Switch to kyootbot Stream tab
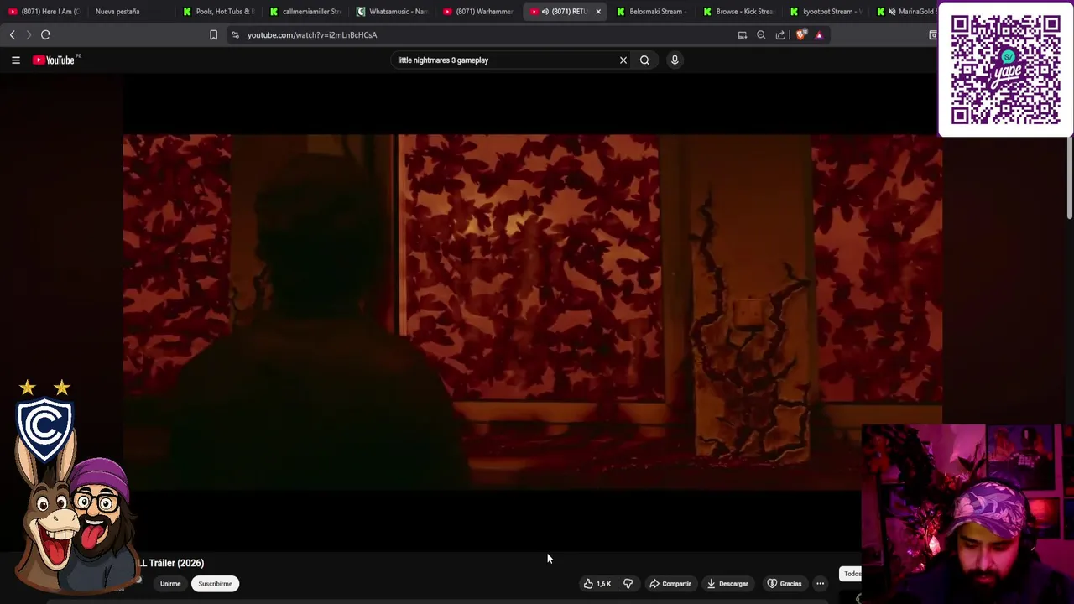This screenshot has height=604, width=1074. click(826, 12)
